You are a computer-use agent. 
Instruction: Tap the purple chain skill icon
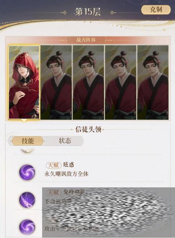[27, 199]
